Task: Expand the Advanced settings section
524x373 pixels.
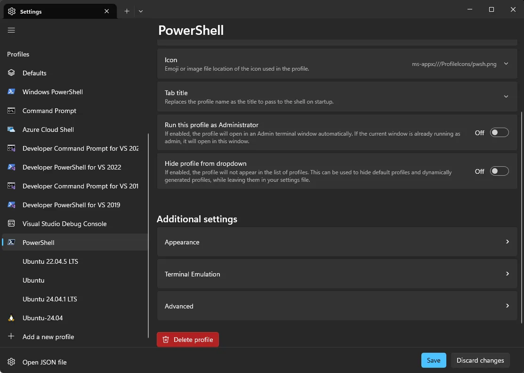Action: (337, 306)
